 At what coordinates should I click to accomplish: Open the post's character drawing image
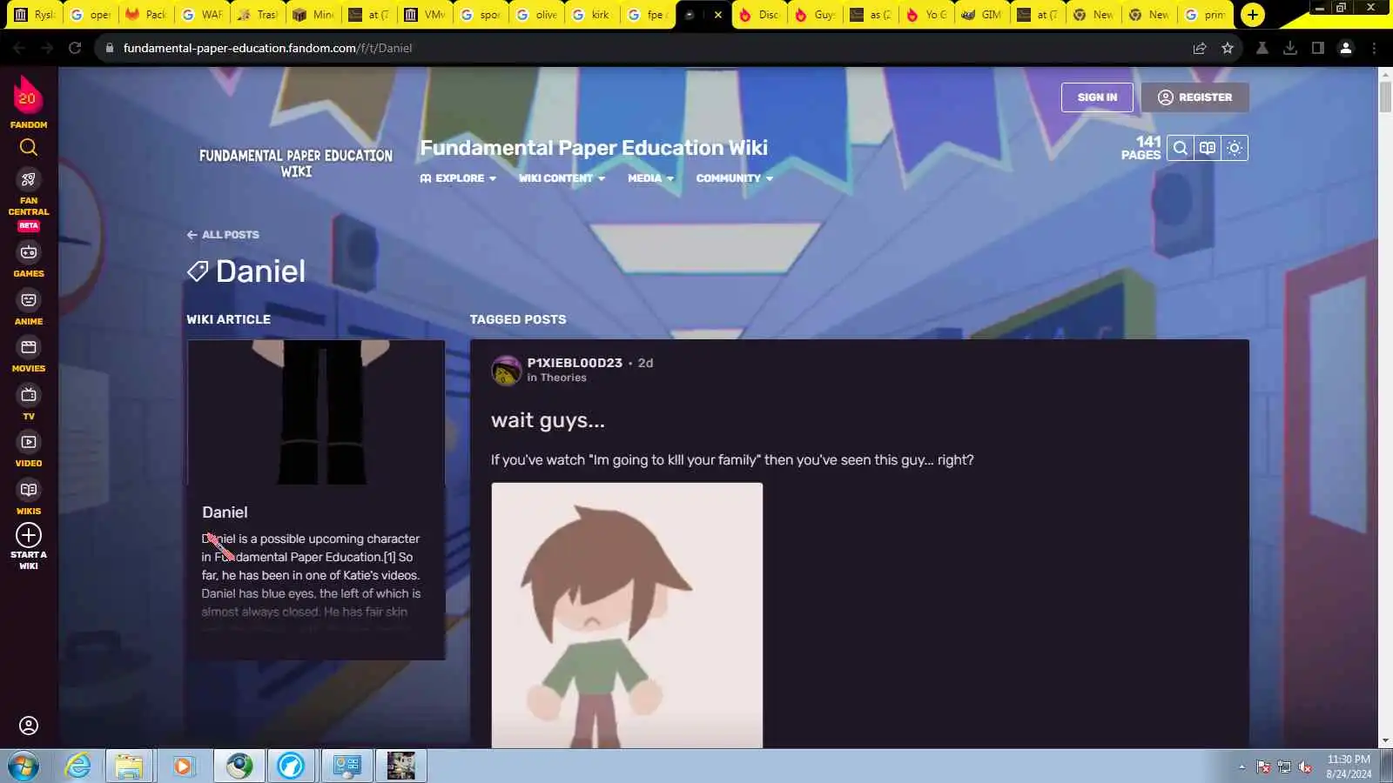pyautogui.click(x=627, y=615)
